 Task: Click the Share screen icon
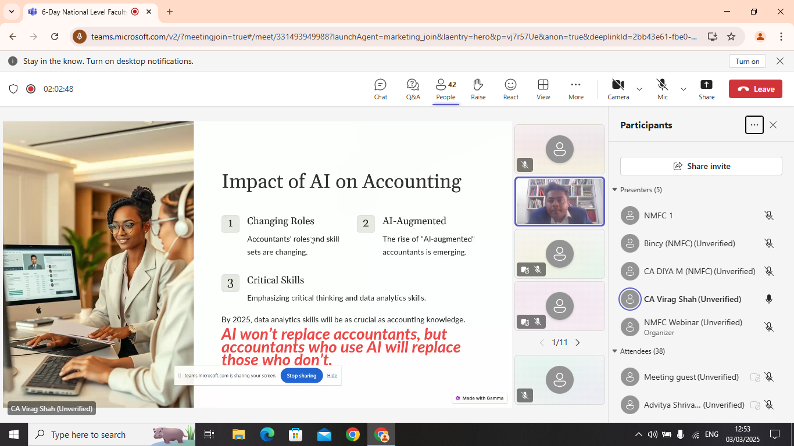tap(706, 89)
